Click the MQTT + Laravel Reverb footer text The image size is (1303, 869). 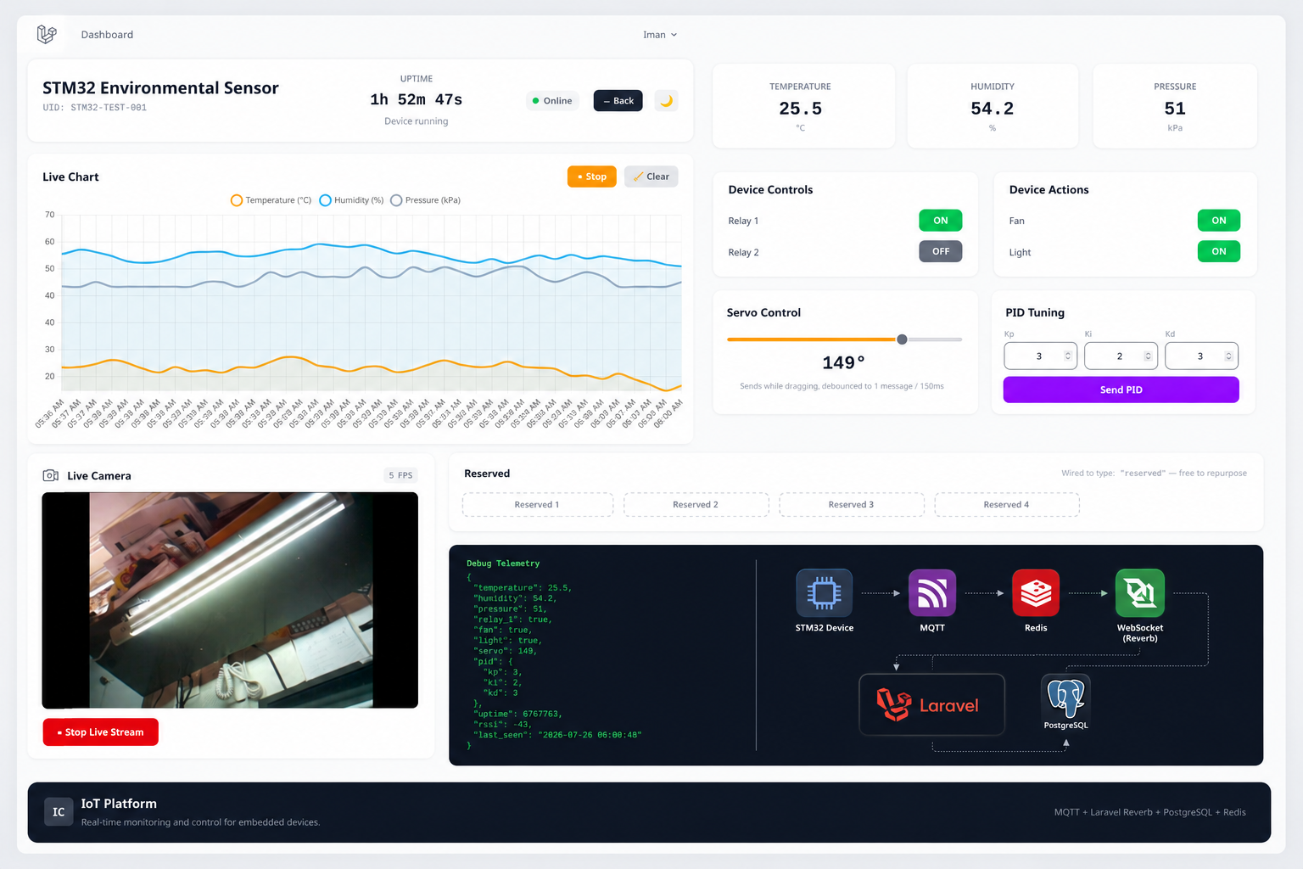1150,812
